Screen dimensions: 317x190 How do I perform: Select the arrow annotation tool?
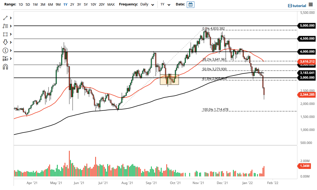[x=5, y=42]
